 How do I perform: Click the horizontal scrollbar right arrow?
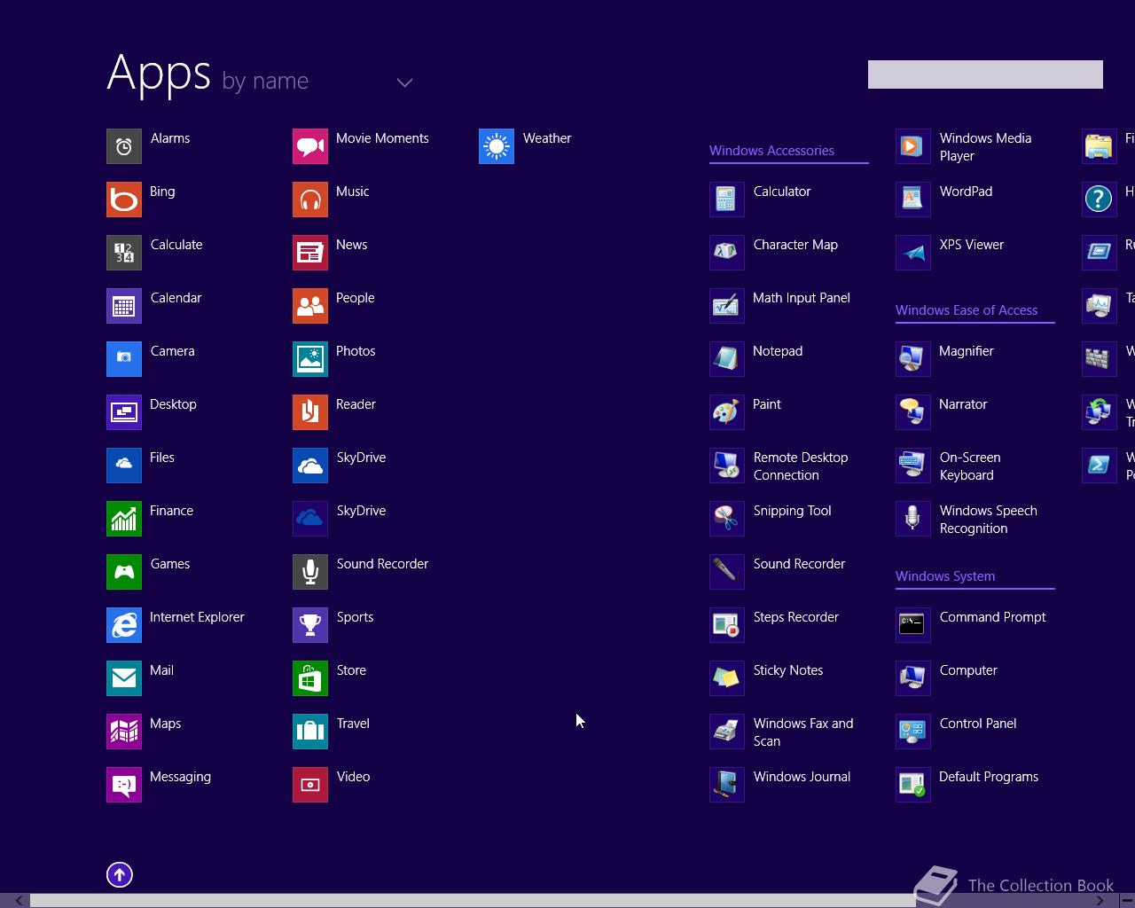[x=1100, y=900]
